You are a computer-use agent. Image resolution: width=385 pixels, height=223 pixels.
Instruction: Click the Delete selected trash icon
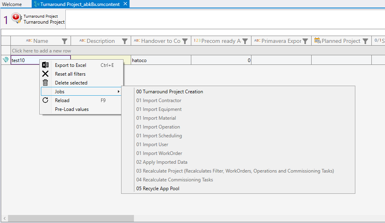pyautogui.click(x=46, y=83)
